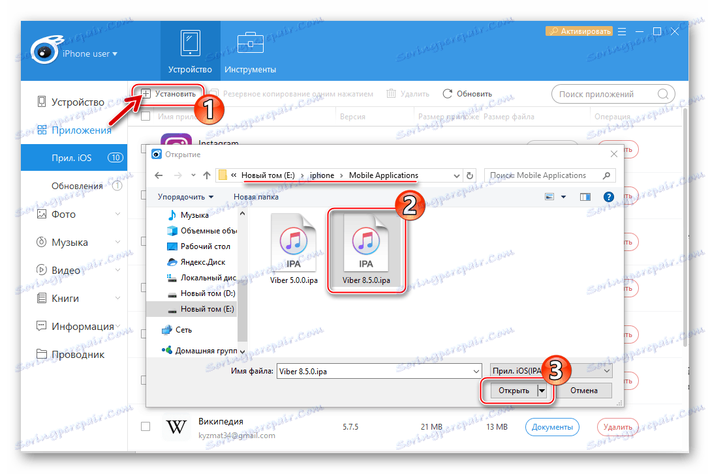Click the Имя файла combo box
The height and width of the screenshot is (474, 710).
point(379,372)
